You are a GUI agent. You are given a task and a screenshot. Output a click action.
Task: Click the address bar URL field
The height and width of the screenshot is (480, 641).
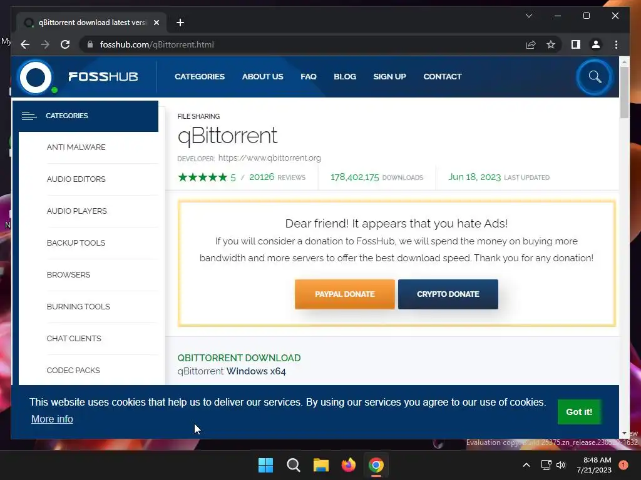tap(302, 44)
